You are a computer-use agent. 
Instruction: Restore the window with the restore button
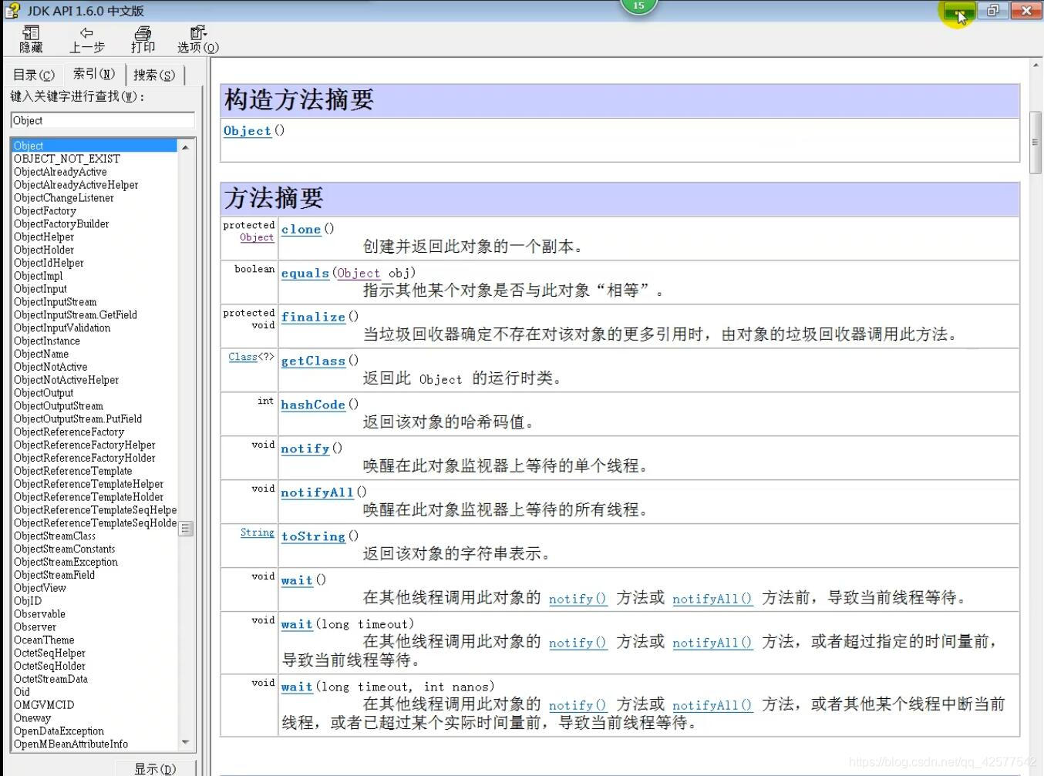click(x=992, y=10)
